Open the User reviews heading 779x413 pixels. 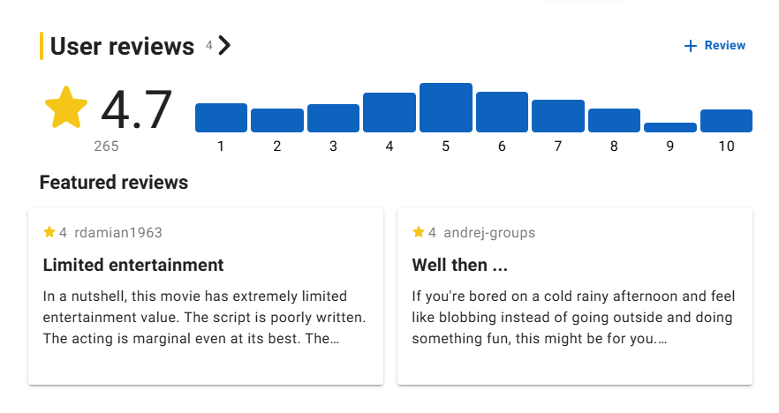(x=122, y=46)
